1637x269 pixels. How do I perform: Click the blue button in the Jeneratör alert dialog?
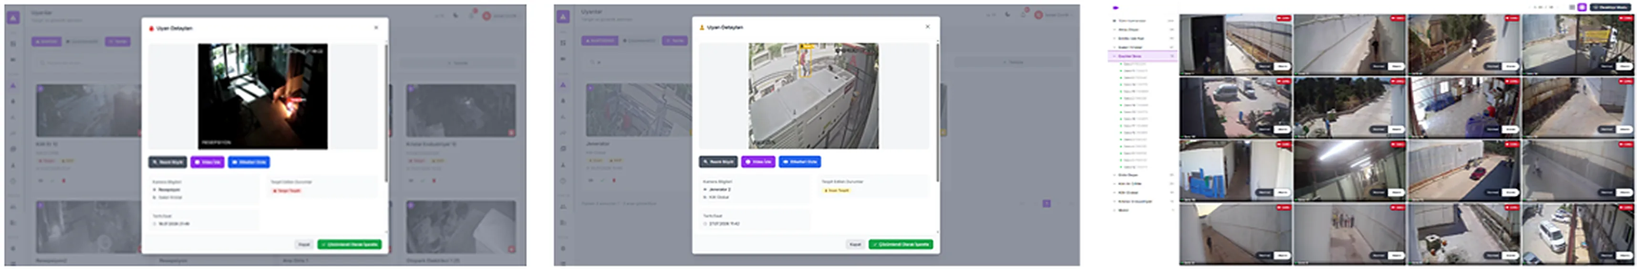pos(799,162)
